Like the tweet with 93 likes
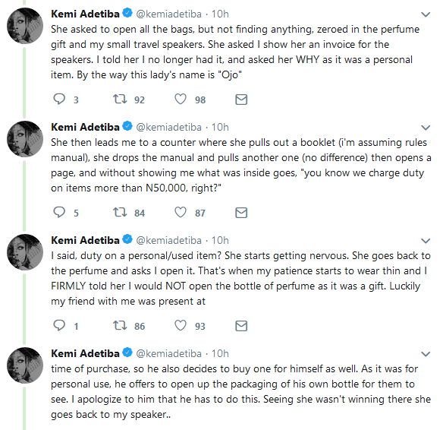 (x=181, y=326)
